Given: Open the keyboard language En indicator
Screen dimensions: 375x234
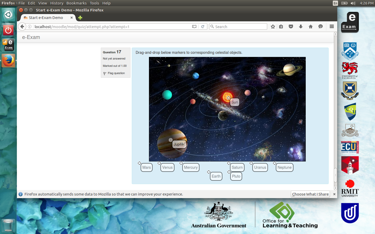Looking at the screenshot, I should (x=335, y=3).
